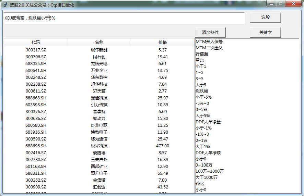
Task: Focus the stock condition input field
Action: 124,18
